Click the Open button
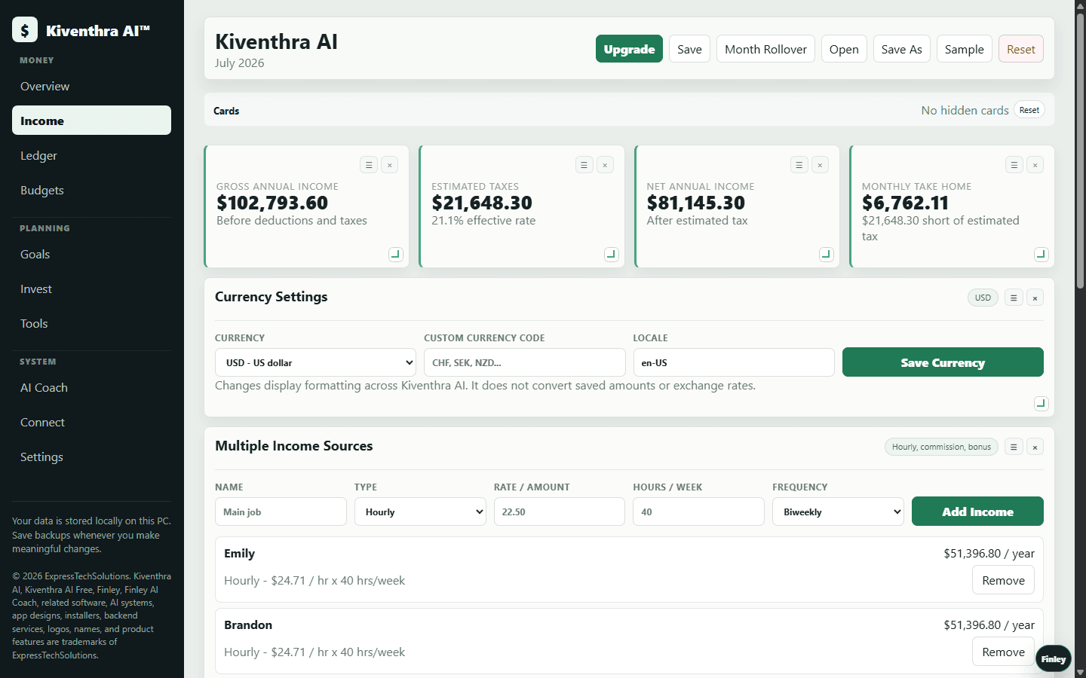1086x678 pixels. pyautogui.click(x=844, y=49)
